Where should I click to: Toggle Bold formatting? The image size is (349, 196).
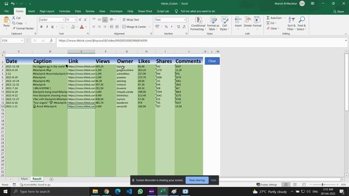coord(41,27)
